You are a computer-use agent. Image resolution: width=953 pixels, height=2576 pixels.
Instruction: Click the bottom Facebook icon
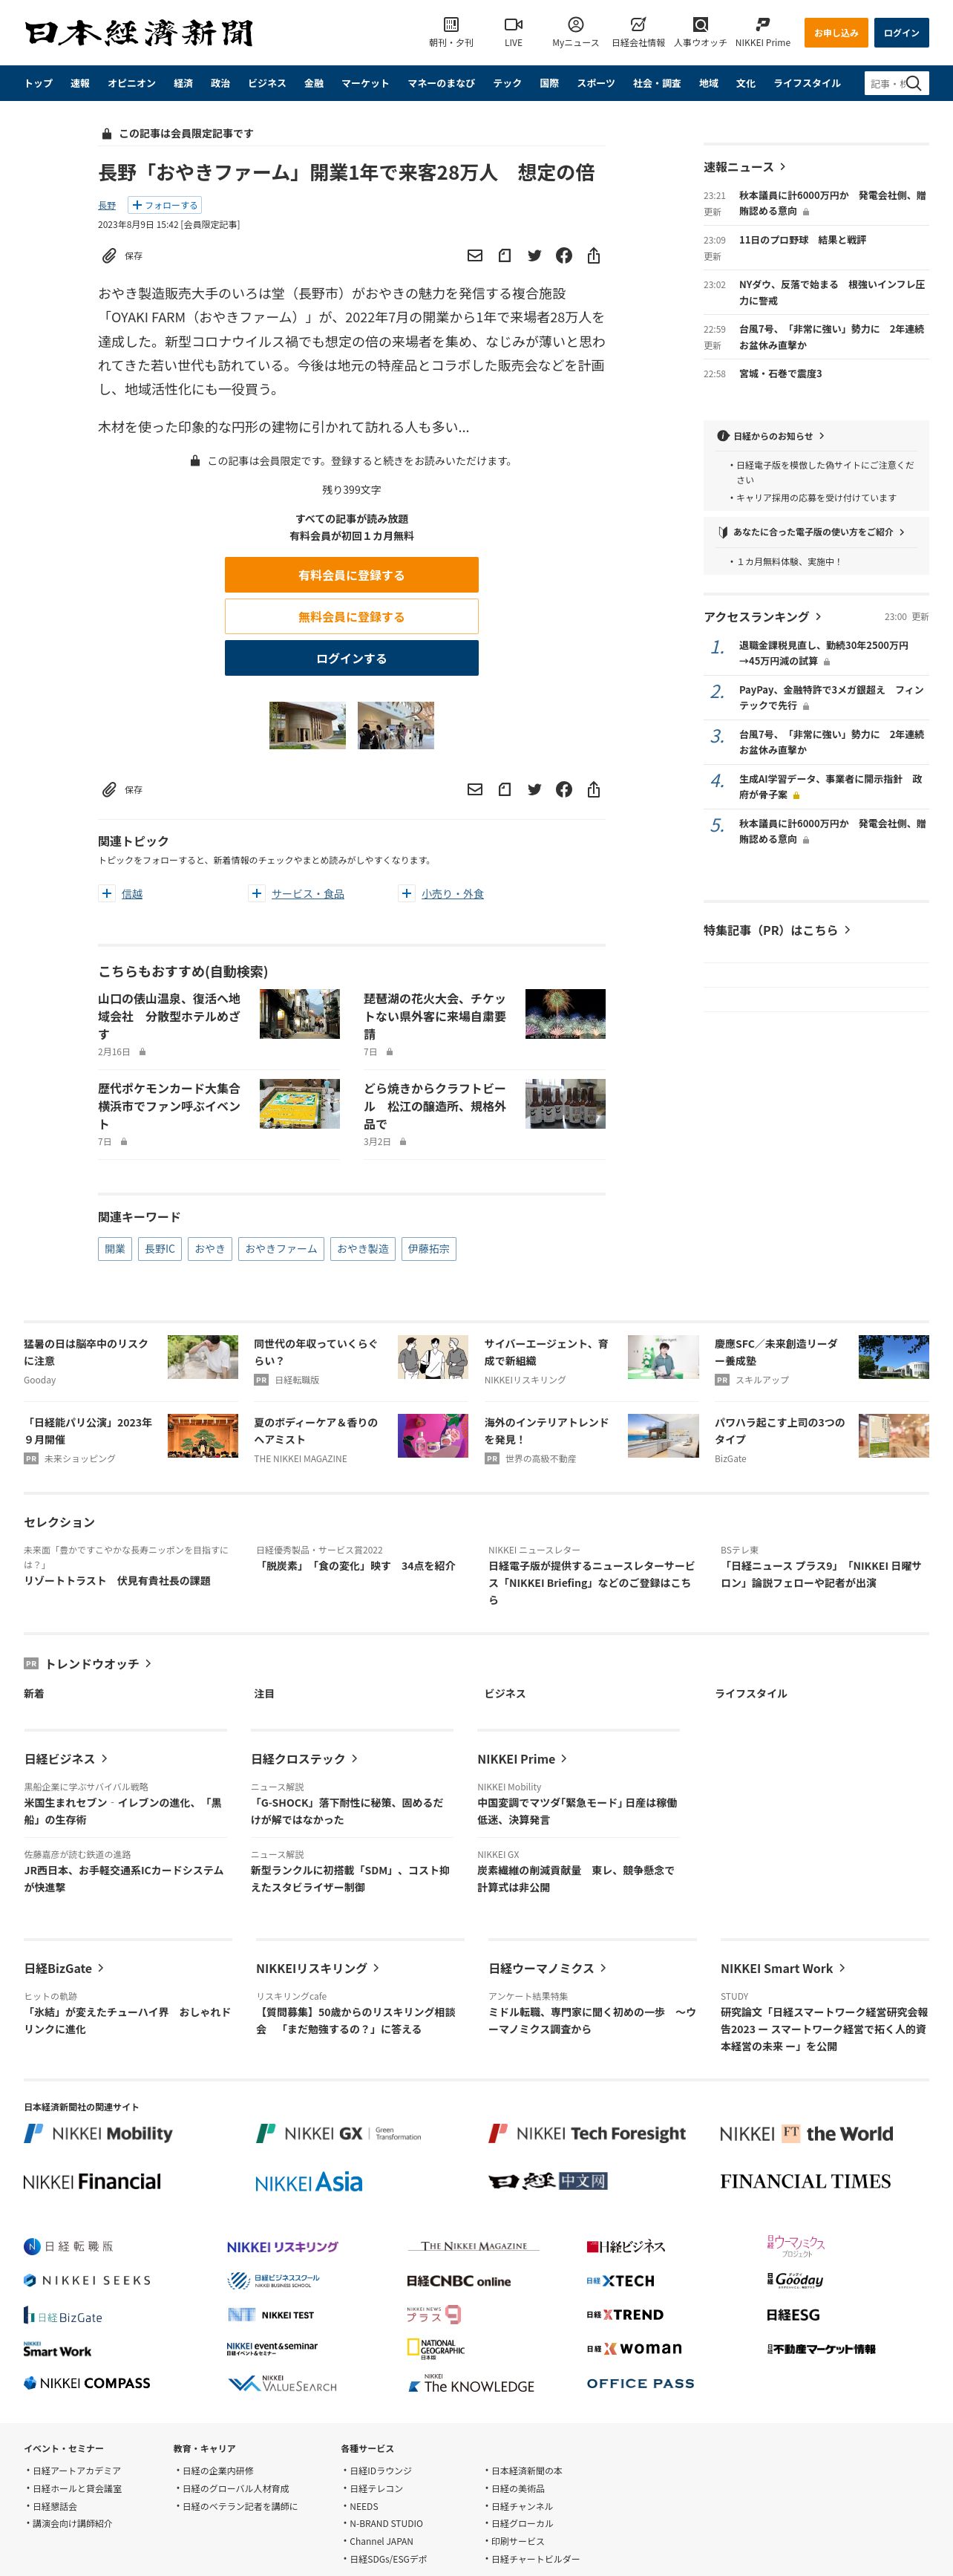[564, 790]
